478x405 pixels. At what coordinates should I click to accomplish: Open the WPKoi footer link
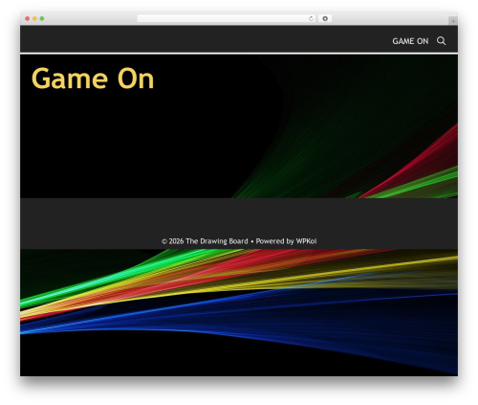coord(306,241)
